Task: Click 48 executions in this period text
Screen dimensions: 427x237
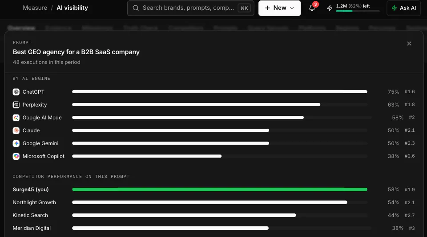Action: [x=47, y=62]
